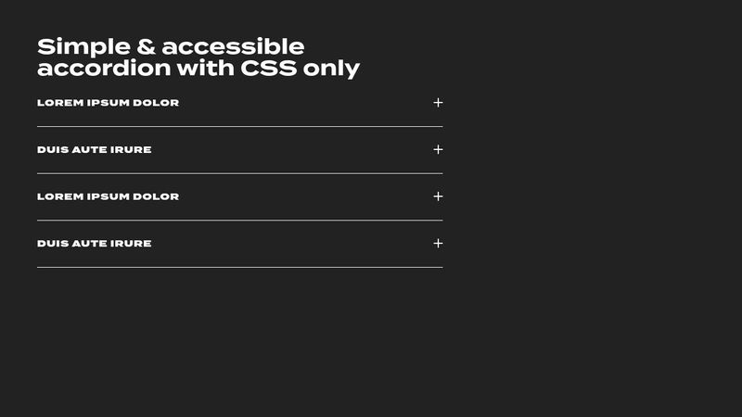
Task: Open the bottom Duis Aute Irure accordion label
Action: click(94, 244)
